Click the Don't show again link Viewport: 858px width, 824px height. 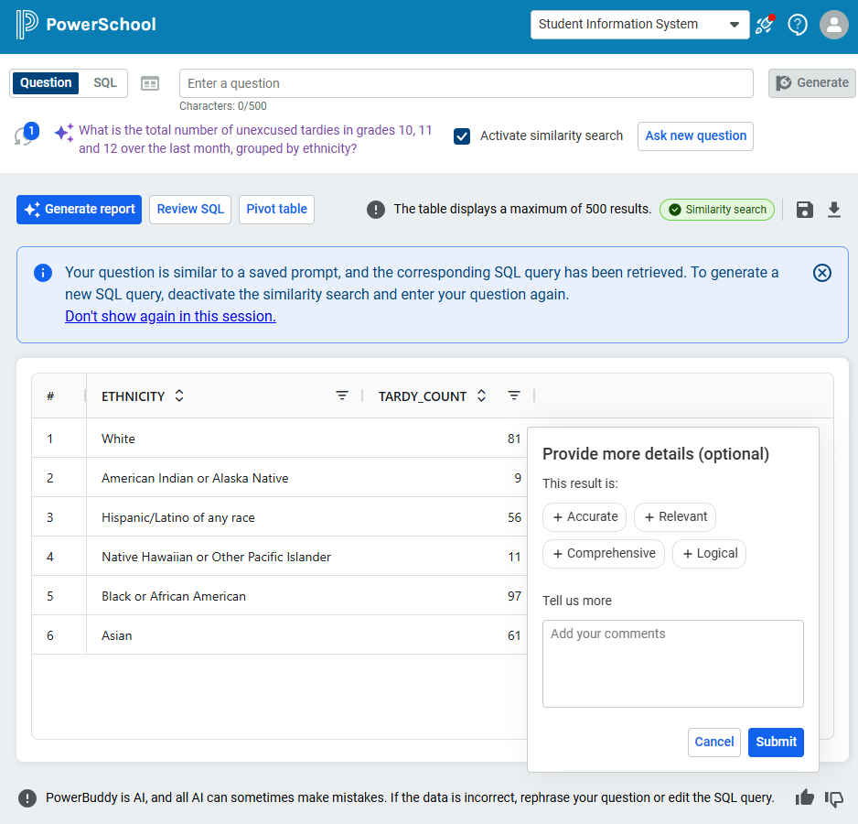[x=170, y=317]
